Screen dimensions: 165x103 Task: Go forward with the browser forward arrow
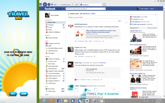coord(49,4)
